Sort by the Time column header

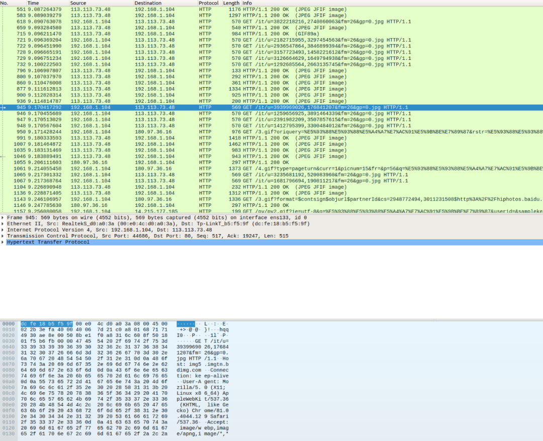(48, 3)
